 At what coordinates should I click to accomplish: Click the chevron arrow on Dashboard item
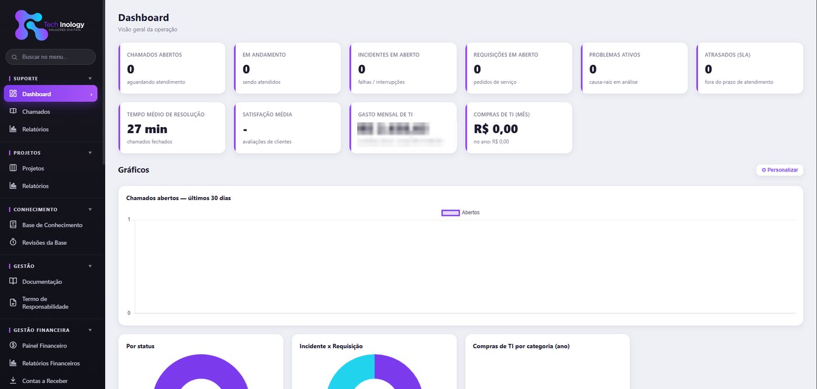91,94
